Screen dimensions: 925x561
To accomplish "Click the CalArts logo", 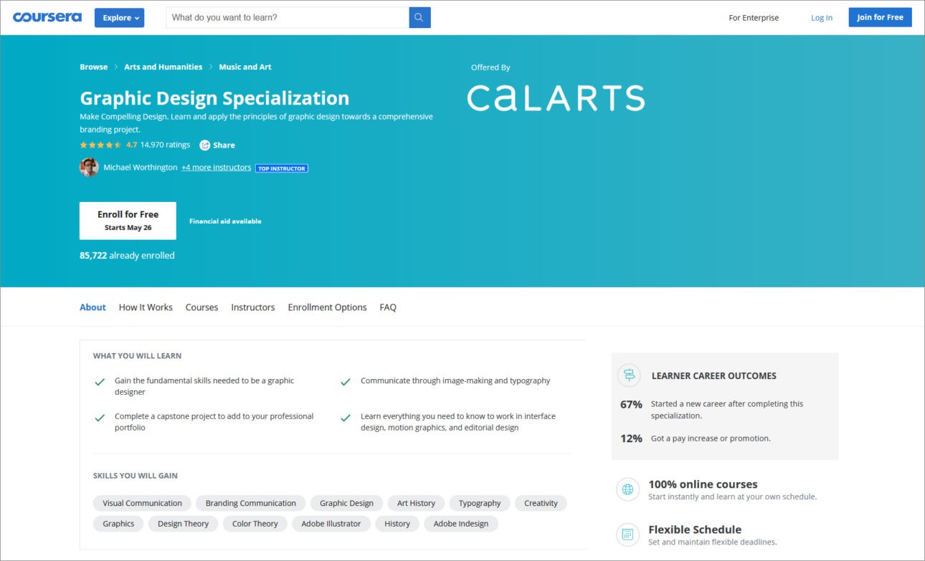I will click(x=556, y=98).
